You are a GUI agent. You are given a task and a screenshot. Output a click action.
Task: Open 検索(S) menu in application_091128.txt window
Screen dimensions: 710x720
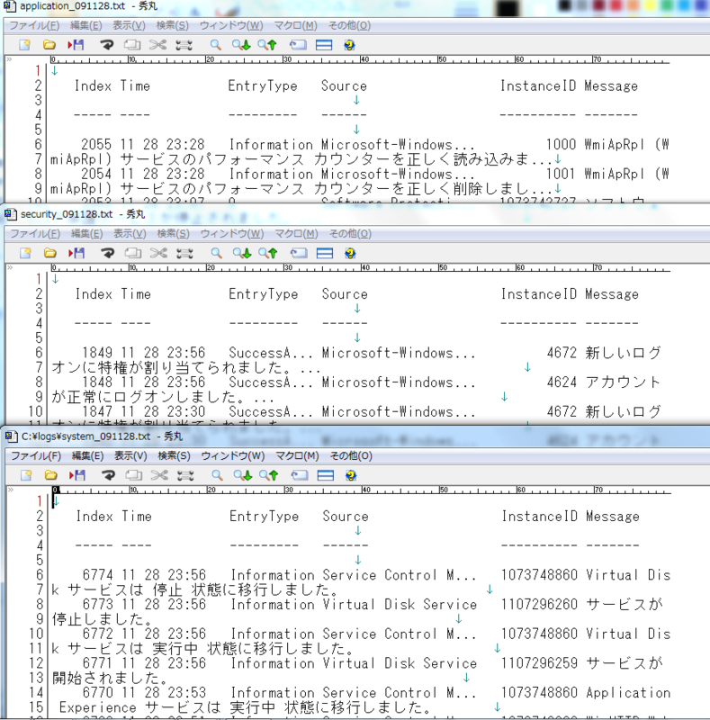pyautogui.click(x=172, y=26)
